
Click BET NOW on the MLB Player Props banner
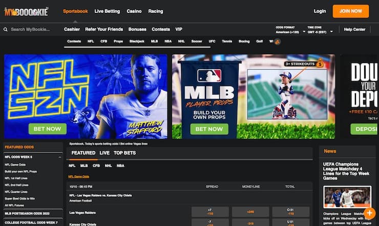click(209, 129)
